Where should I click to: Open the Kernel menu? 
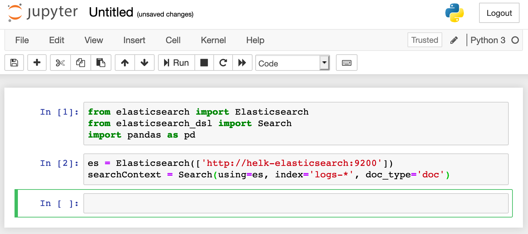[213, 40]
